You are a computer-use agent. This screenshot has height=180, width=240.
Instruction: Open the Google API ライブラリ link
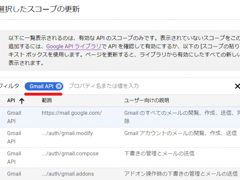click(x=74, y=46)
